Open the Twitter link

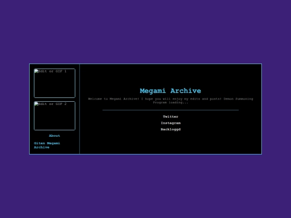pyautogui.click(x=170, y=117)
